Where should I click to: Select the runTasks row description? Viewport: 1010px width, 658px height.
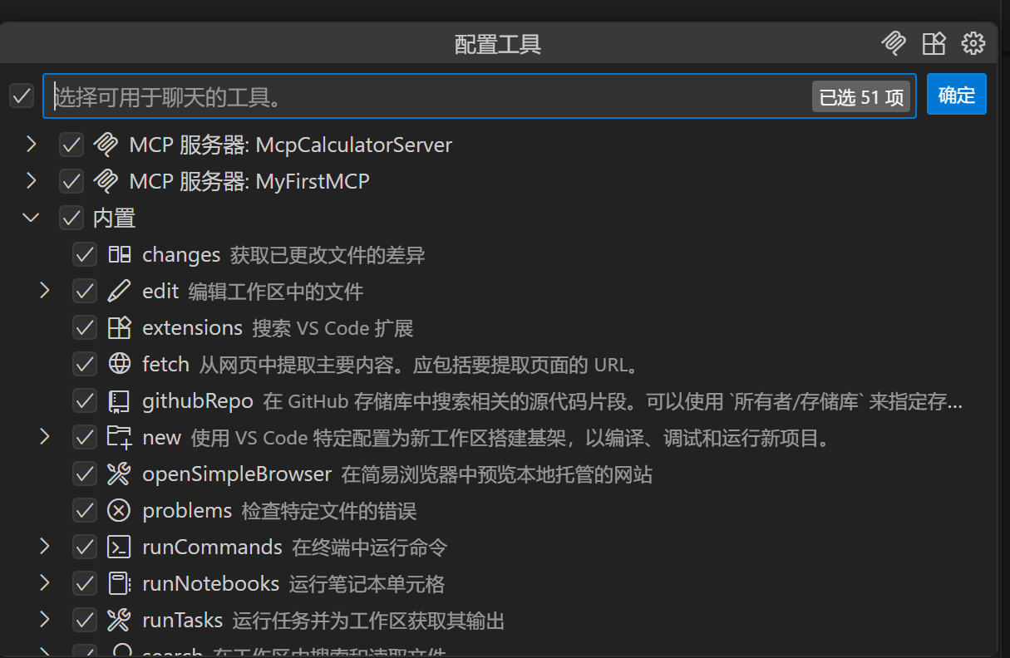[x=369, y=620]
